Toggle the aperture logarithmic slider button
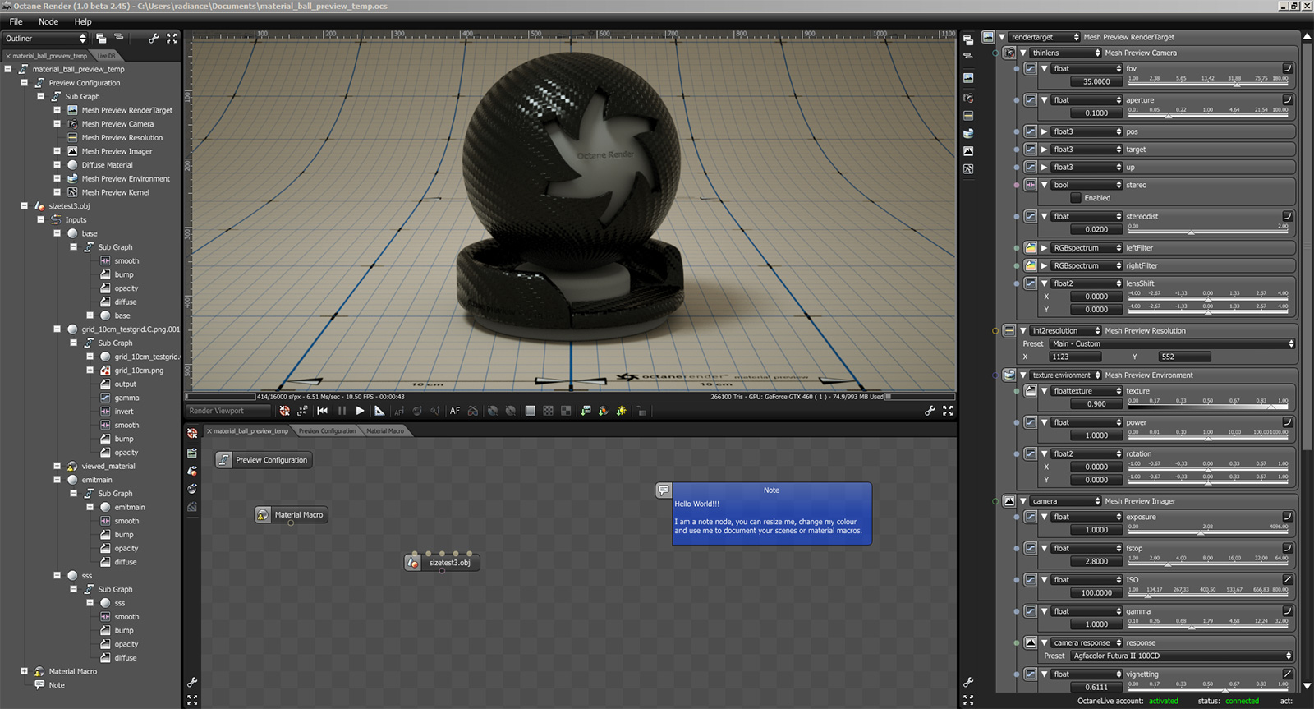The image size is (1314, 709). [x=1288, y=99]
